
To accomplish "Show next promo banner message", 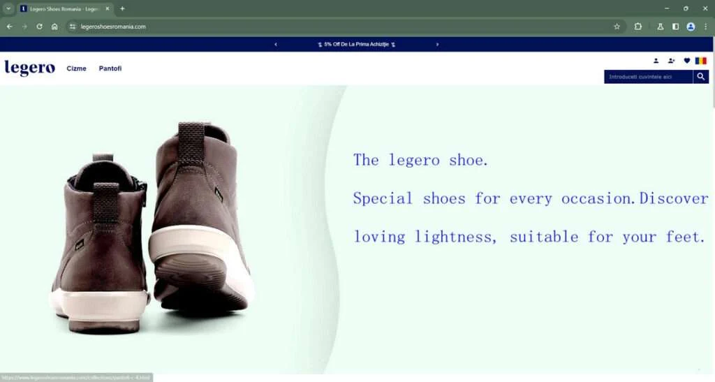I will (x=437, y=44).
